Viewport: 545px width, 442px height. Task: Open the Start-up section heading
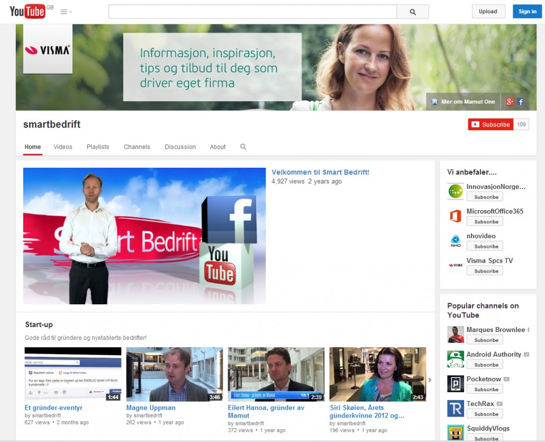tap(39, 324)
